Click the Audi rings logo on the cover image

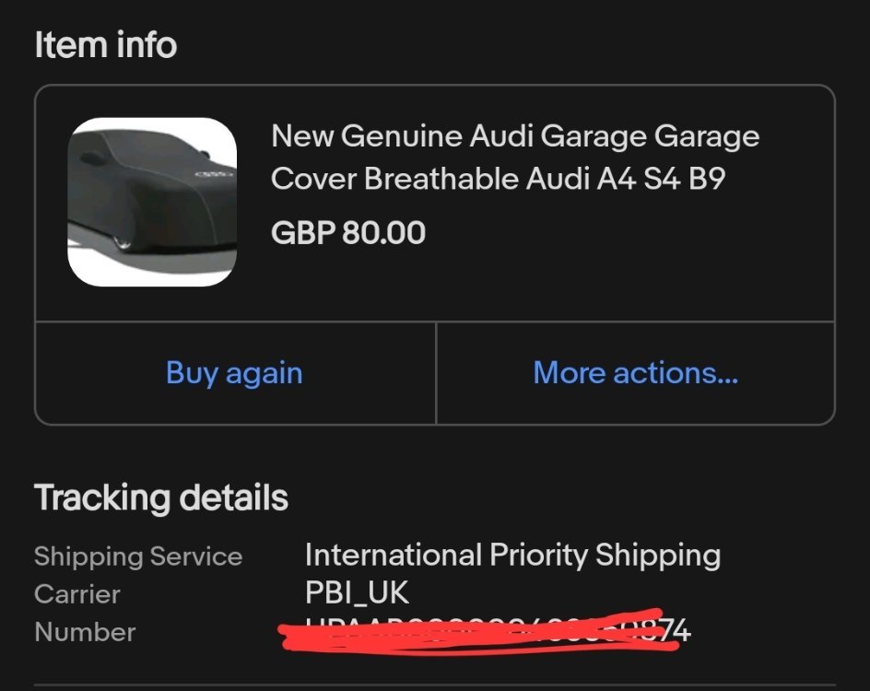coord(212,174)
